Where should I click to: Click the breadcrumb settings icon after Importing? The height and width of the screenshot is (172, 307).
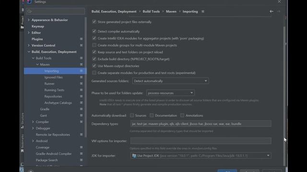click(203, 11)
